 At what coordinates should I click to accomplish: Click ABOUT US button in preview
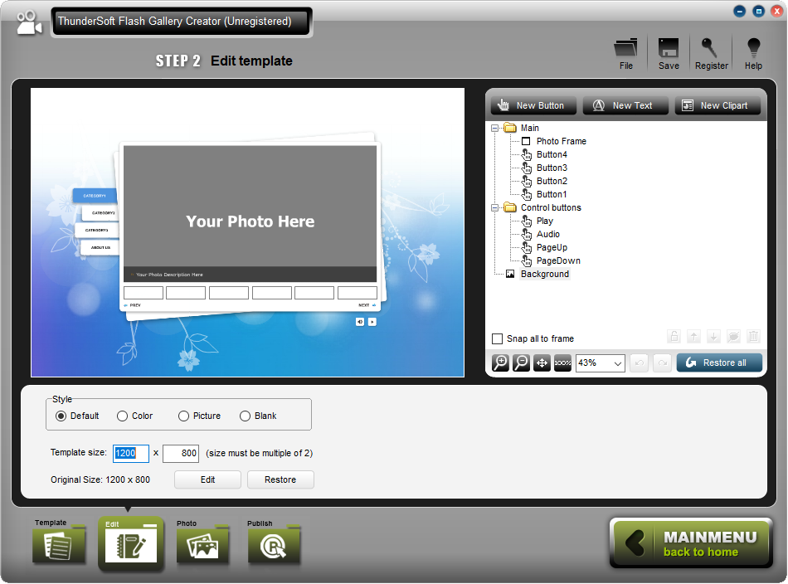pos(100,247)
